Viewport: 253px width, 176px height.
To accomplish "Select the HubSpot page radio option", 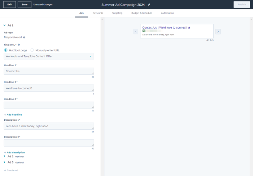I will (x=6, y=50).
